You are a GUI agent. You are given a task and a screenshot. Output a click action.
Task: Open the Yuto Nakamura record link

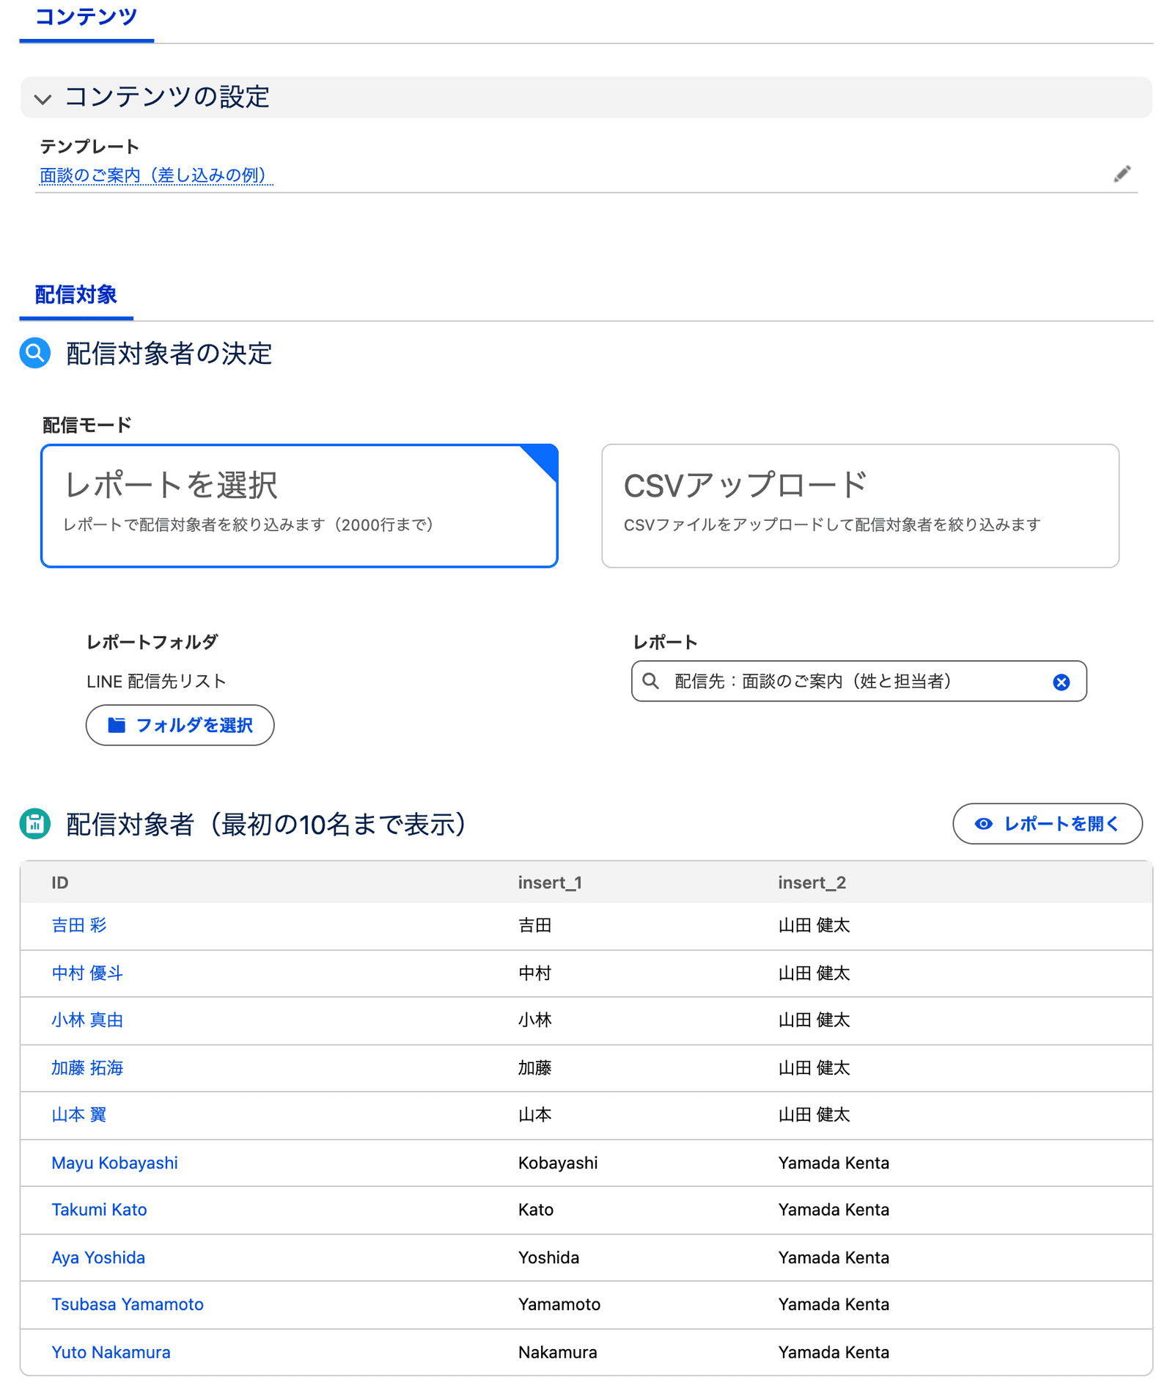(x=111, y=1352)
